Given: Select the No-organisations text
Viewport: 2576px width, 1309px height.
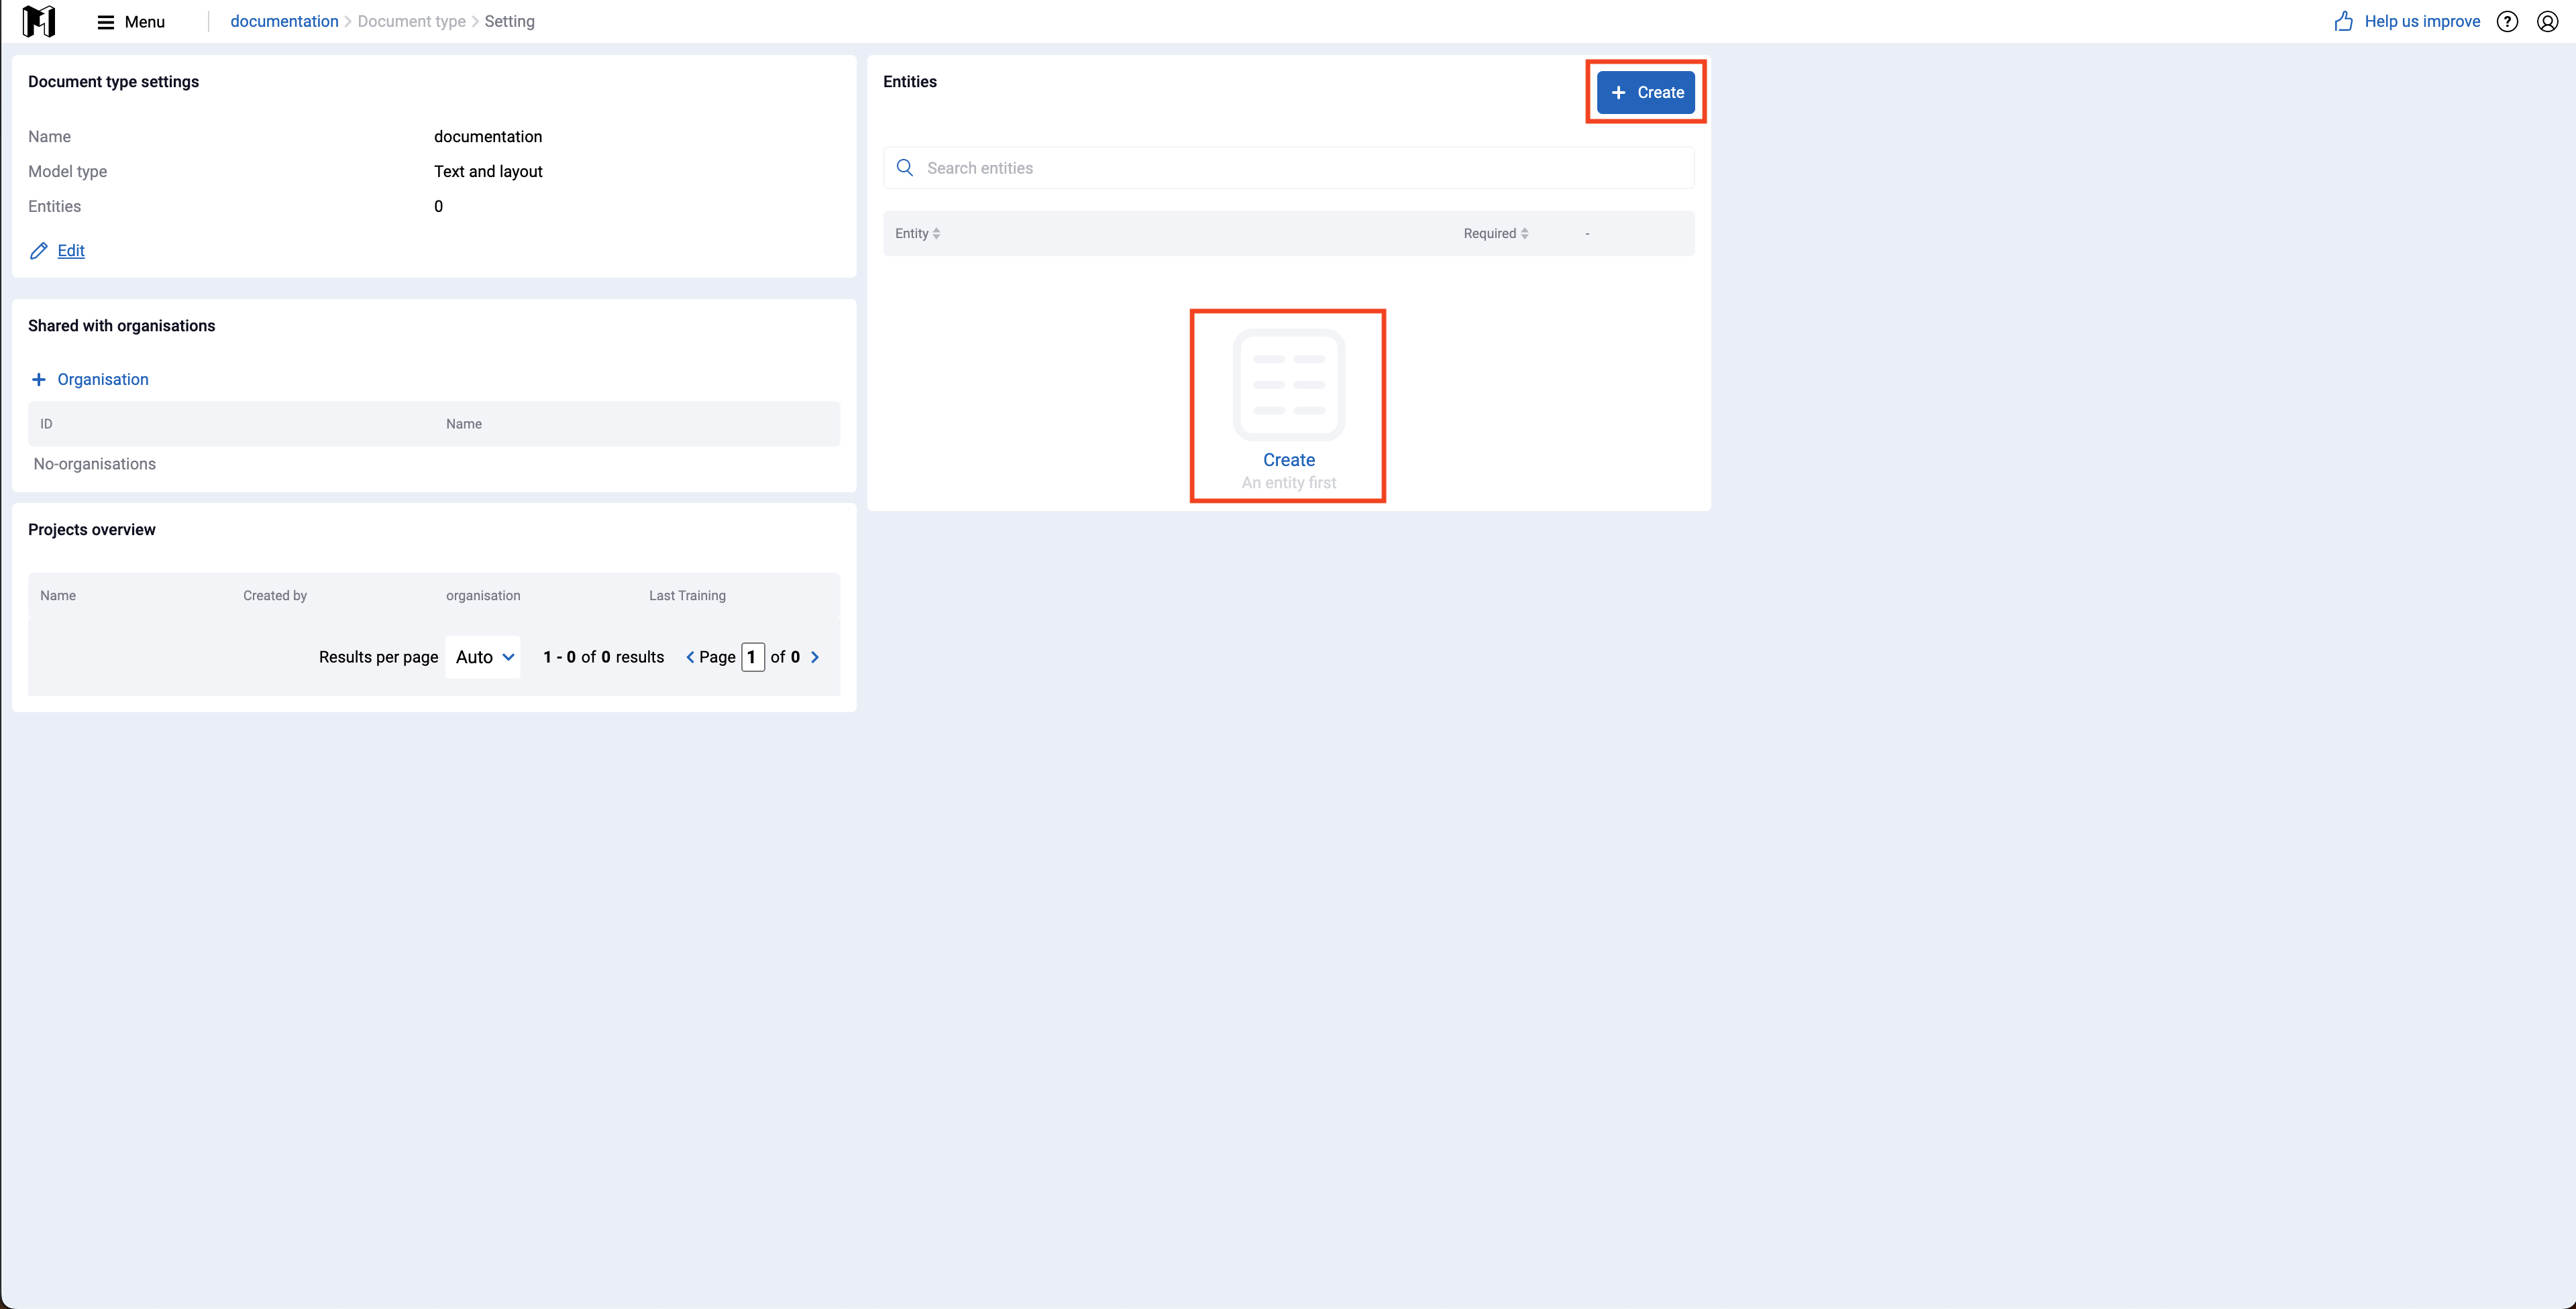Looking at the screenshot, I should click(x=95, y=464).
